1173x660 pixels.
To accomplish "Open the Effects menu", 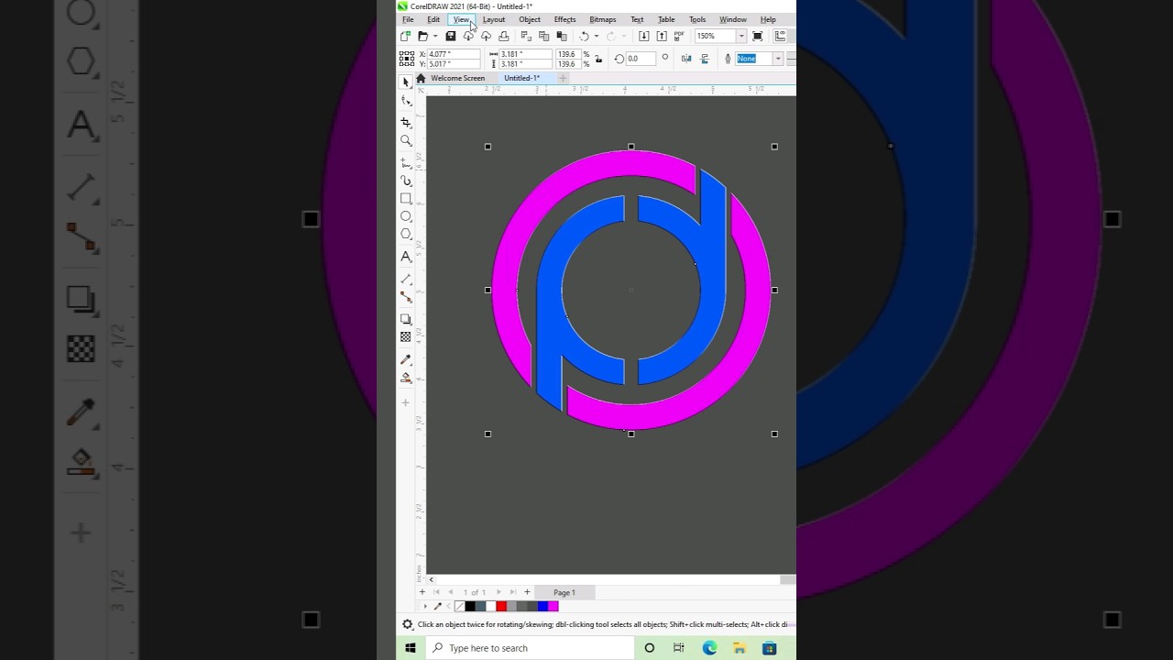I will (565, 19).
